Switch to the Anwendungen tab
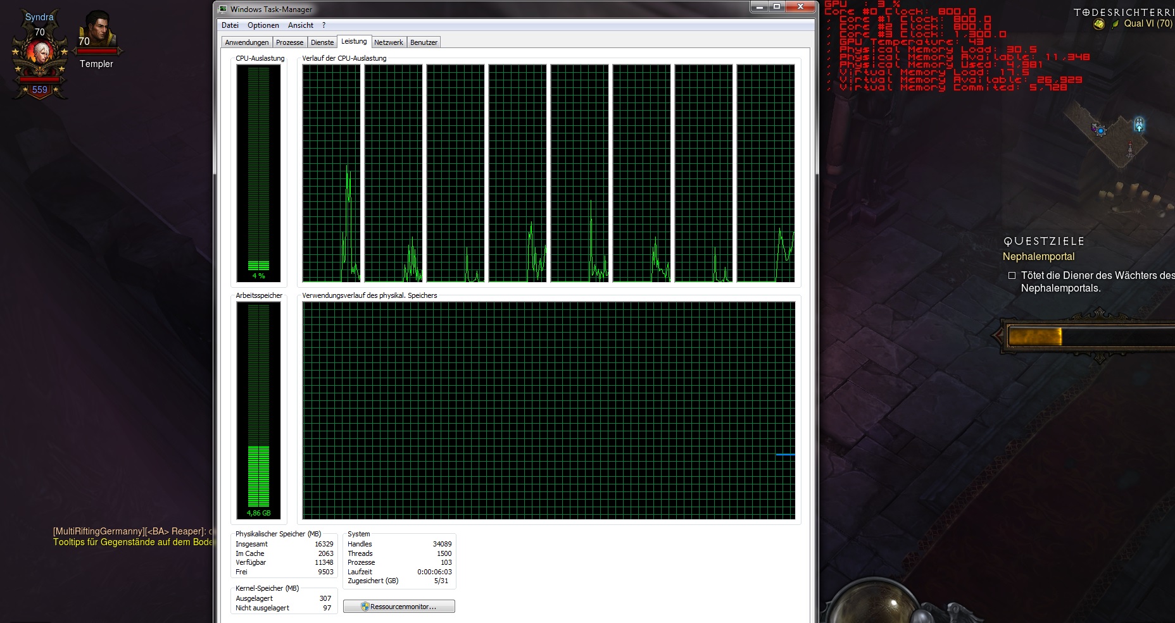The width and height of the screenshot is (1175, 623). click(247, 42)
